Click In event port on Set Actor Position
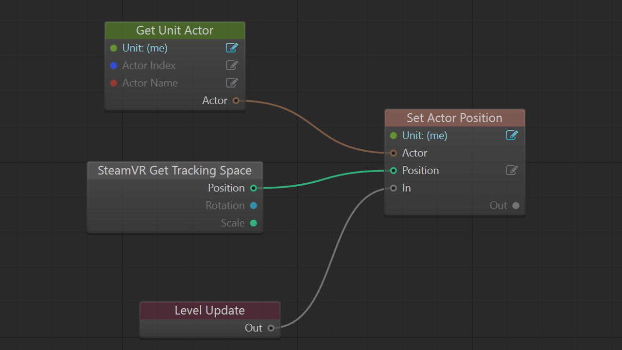The image size is (622, 350). [394, 188]
